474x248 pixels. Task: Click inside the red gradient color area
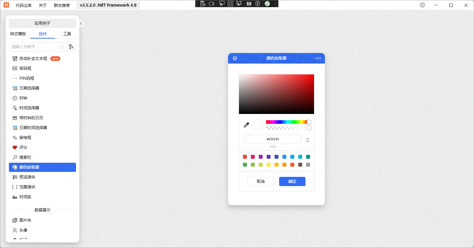pyautogui.click(x=276, y=94)
